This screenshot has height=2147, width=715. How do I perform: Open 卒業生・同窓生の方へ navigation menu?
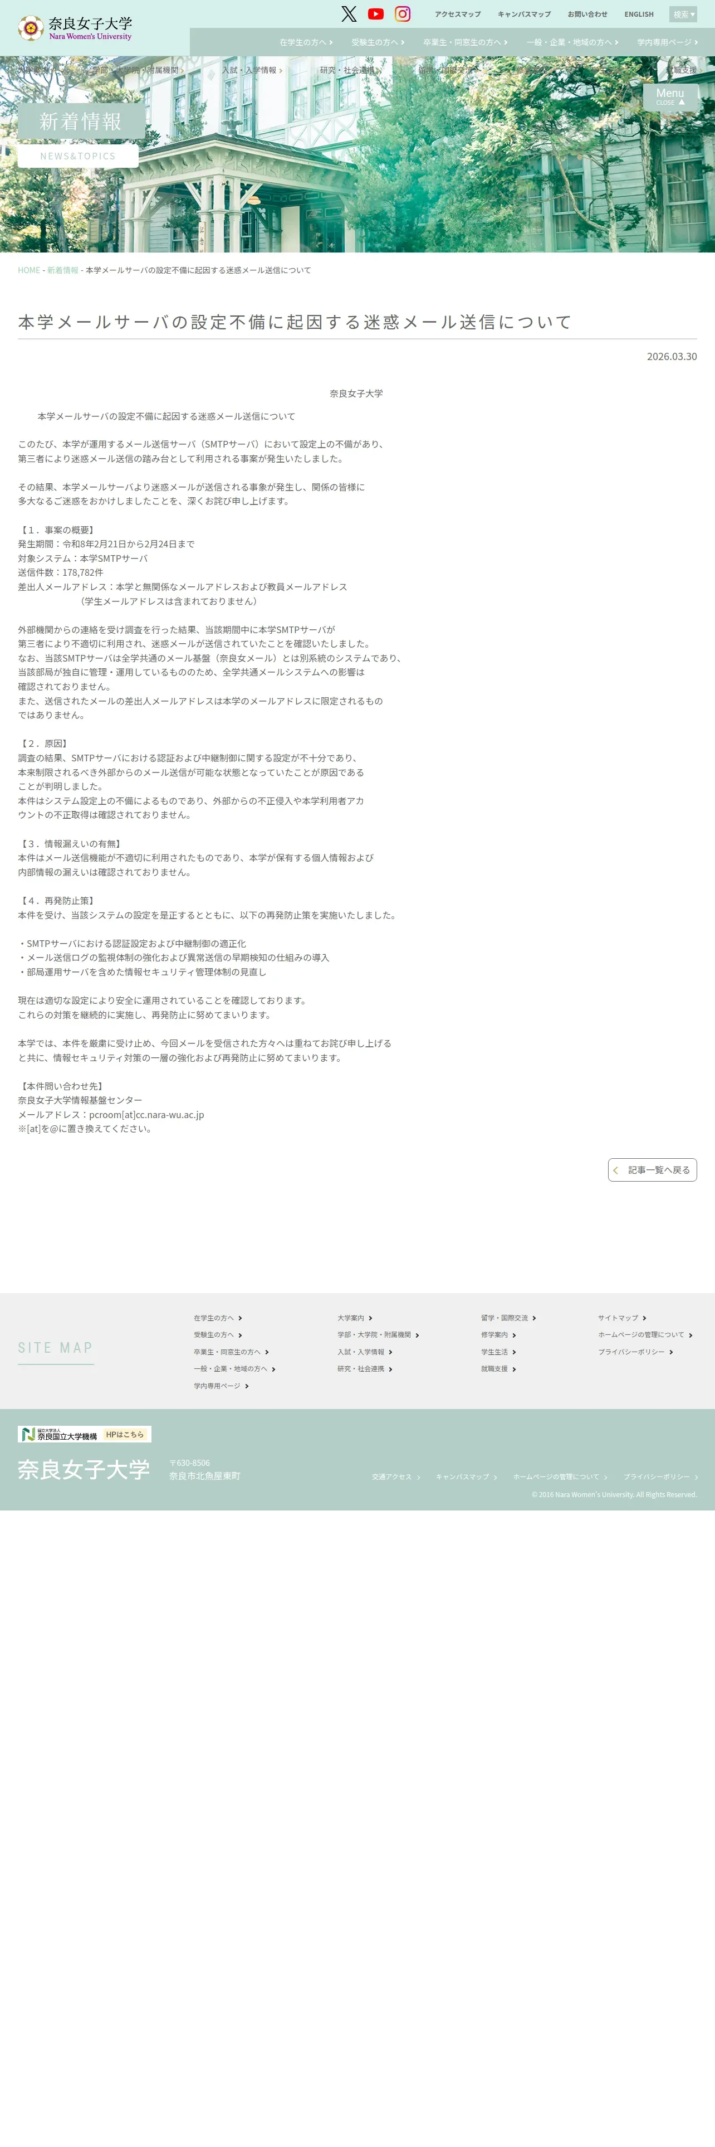pos(464,42)
